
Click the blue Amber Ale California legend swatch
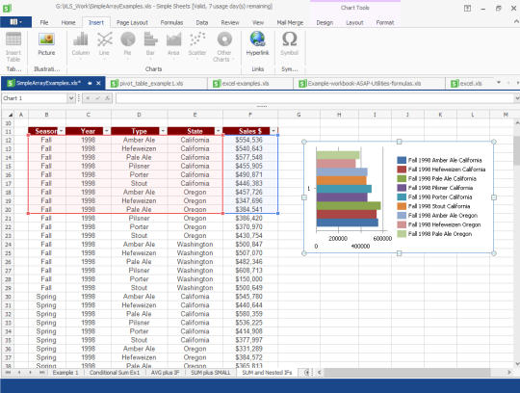coord(402,160)
